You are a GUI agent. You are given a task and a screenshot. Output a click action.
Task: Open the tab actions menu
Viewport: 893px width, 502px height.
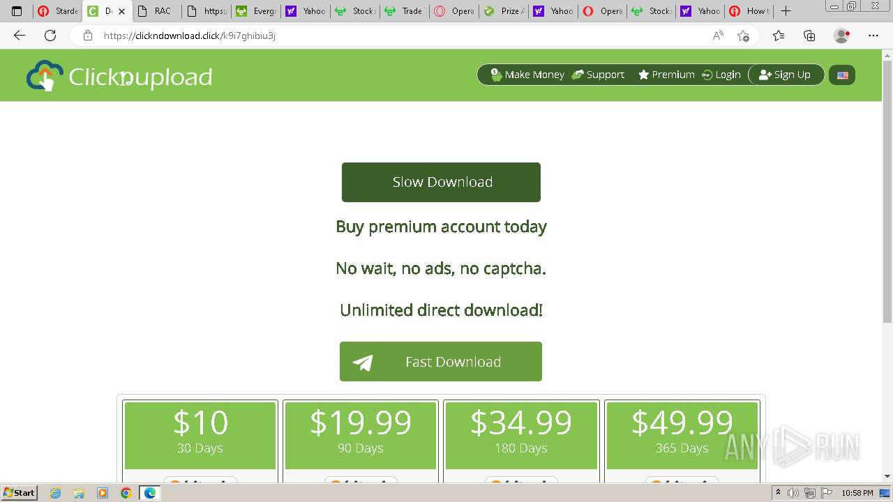point(17,11)
